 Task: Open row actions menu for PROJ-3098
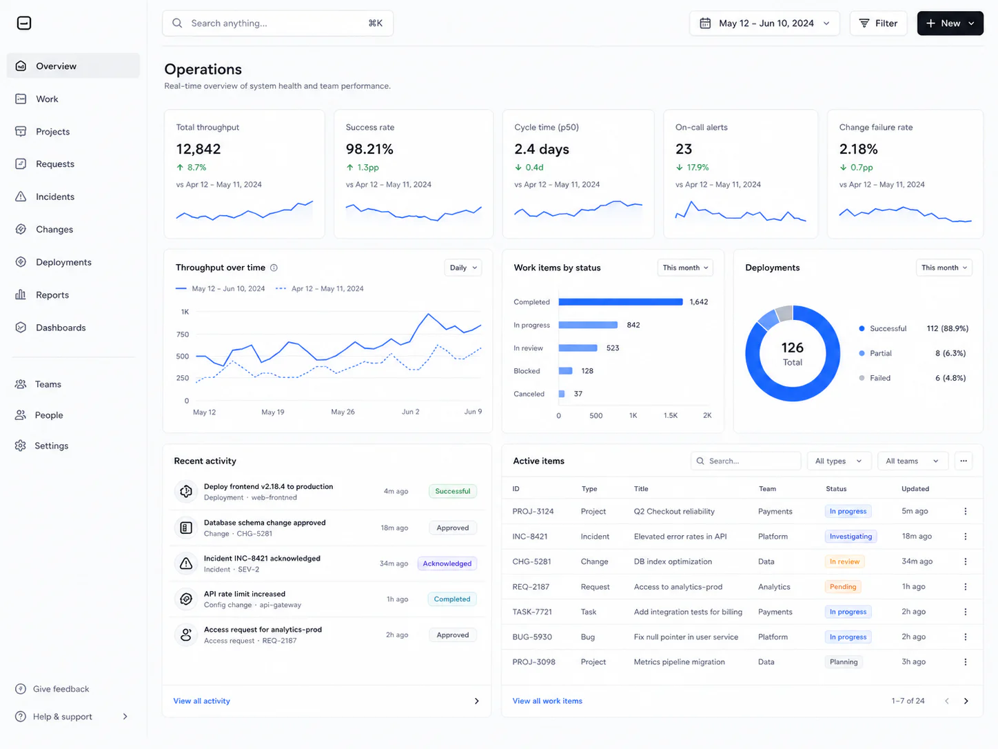click(966, 662)
